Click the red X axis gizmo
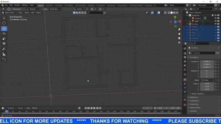 (180, 21)
